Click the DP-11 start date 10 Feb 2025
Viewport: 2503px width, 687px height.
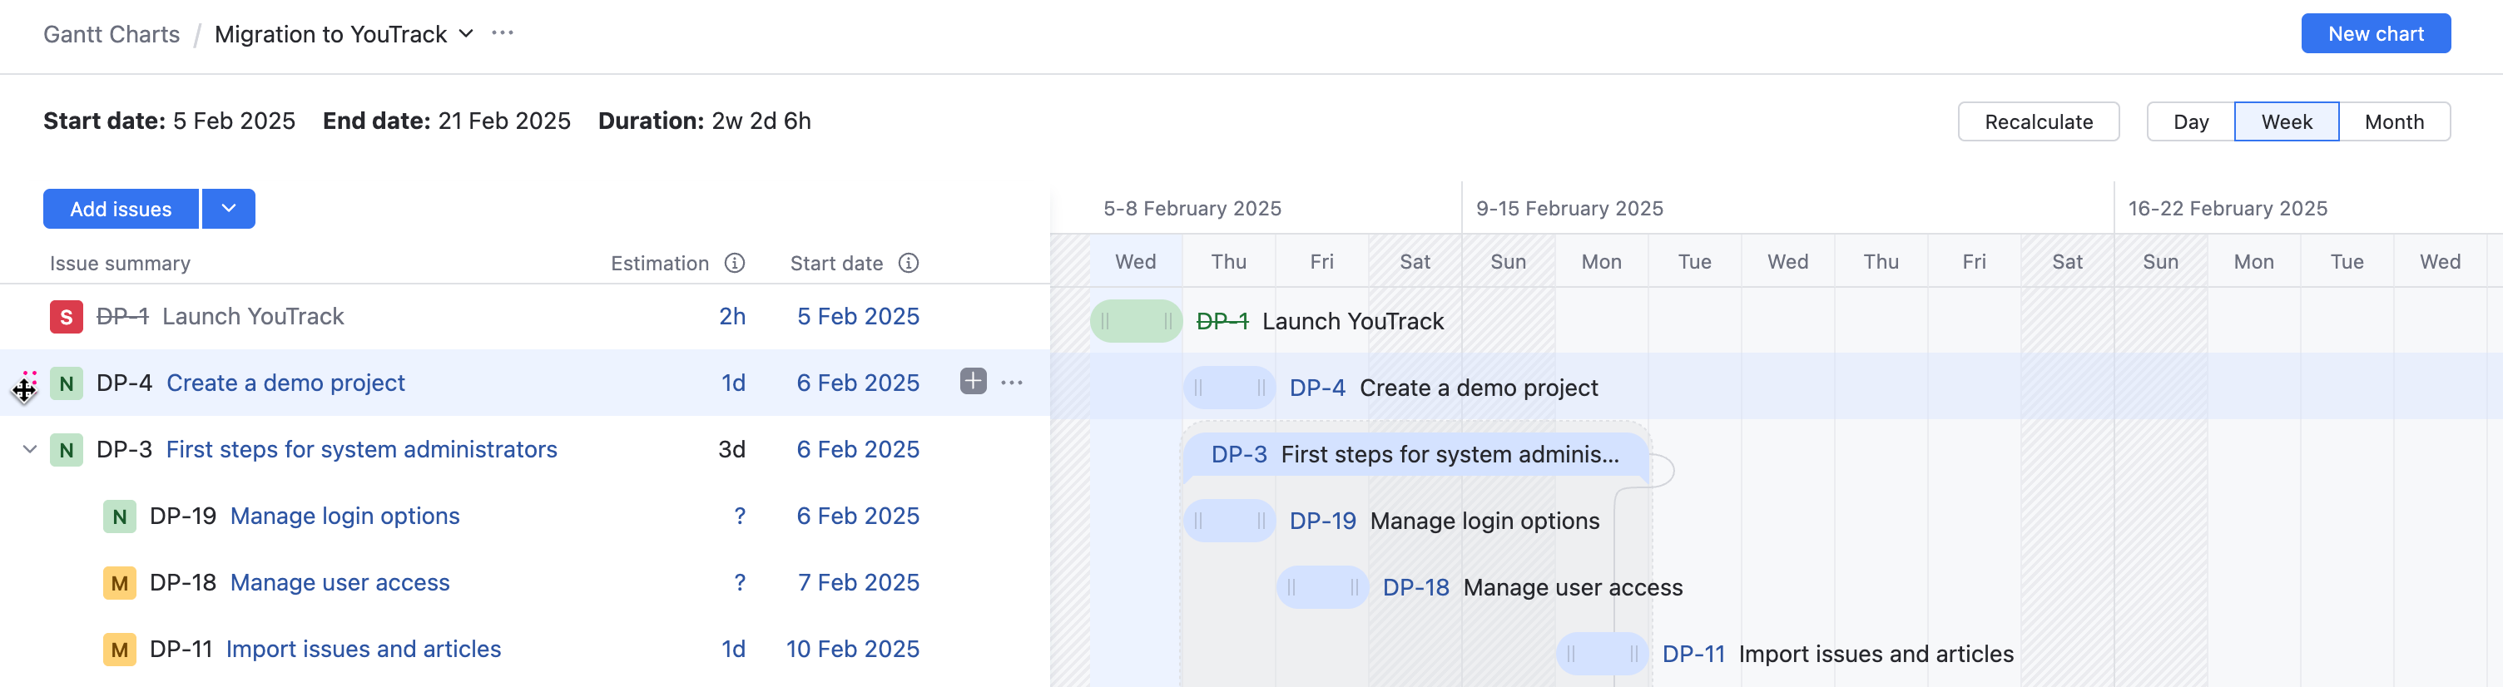[852, 649]
